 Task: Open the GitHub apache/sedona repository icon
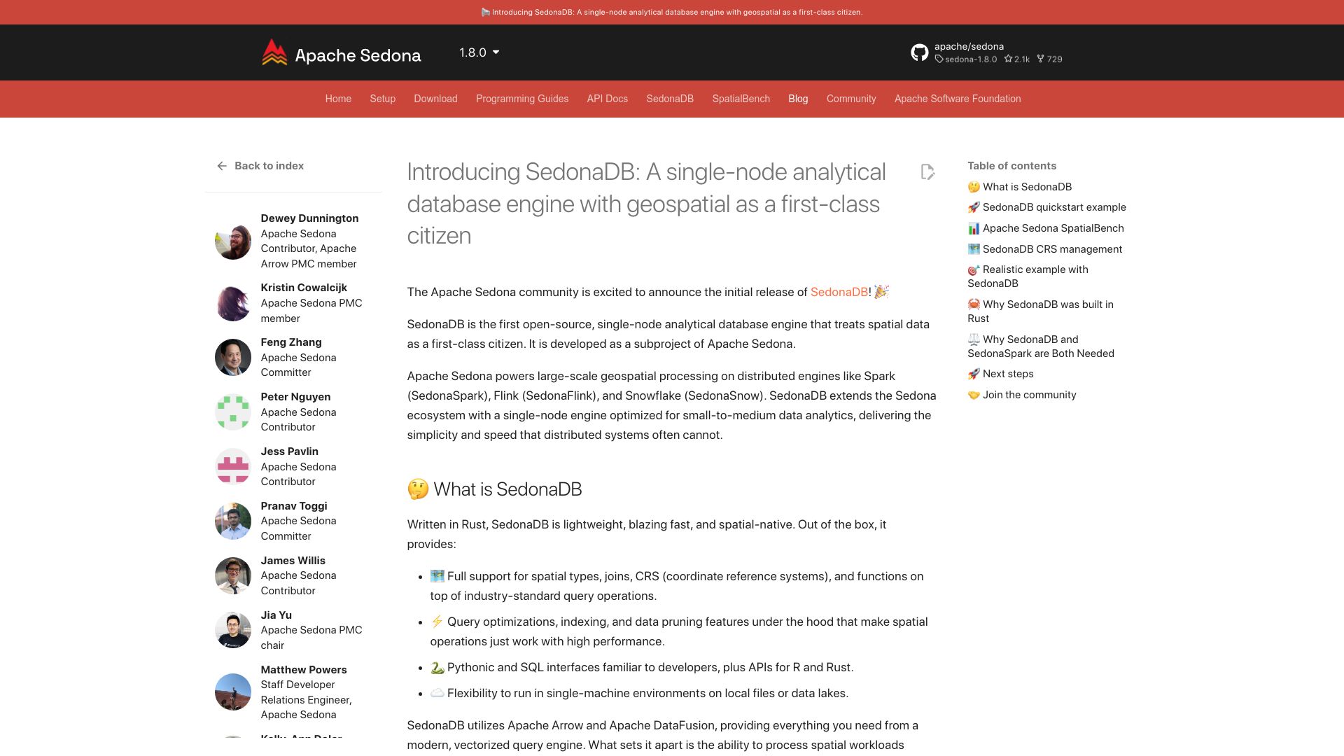(x=919, y=52)
